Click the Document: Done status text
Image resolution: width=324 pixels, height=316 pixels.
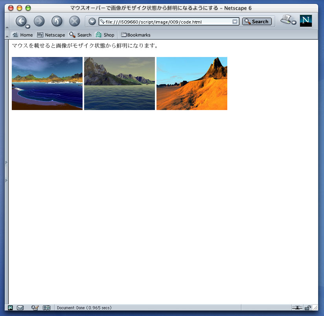click(84, 308)
